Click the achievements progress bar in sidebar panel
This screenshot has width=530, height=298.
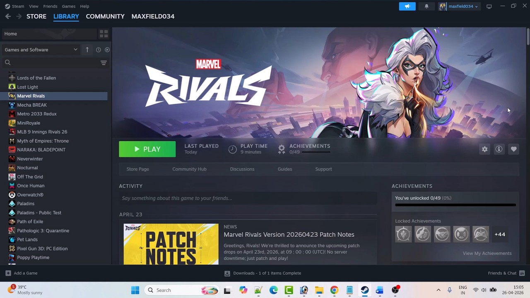[x=455, y=205]
